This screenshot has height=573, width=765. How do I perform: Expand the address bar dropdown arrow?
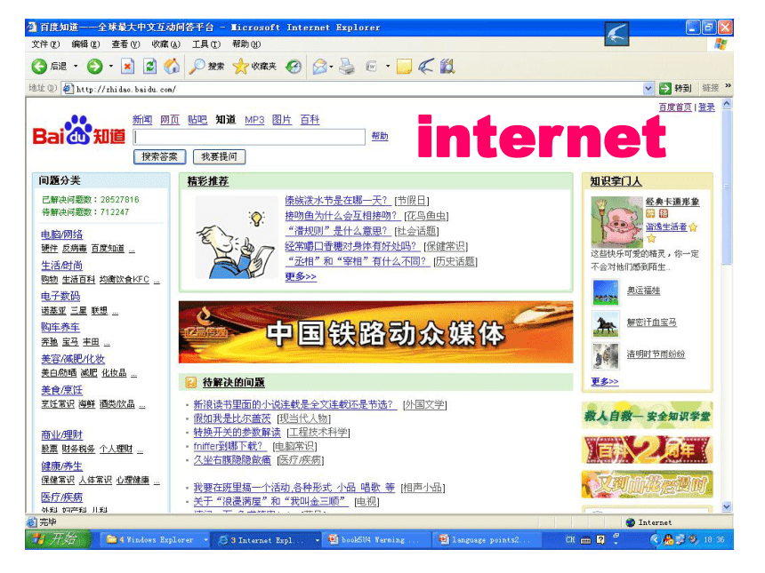648,89
